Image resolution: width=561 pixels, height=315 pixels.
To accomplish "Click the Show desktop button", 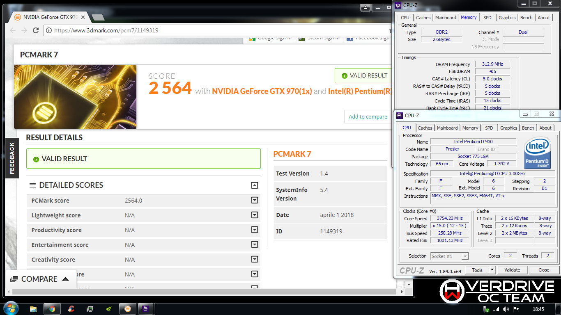I will pyautogui.click(x=558, y=309).
